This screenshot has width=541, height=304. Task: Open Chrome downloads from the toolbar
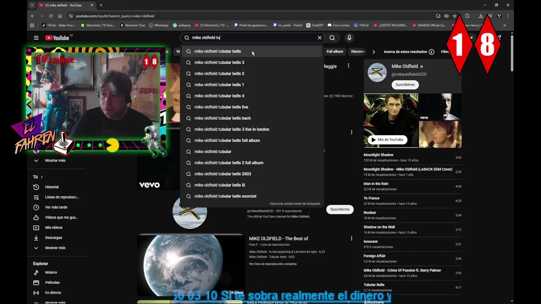click(481, 16)
